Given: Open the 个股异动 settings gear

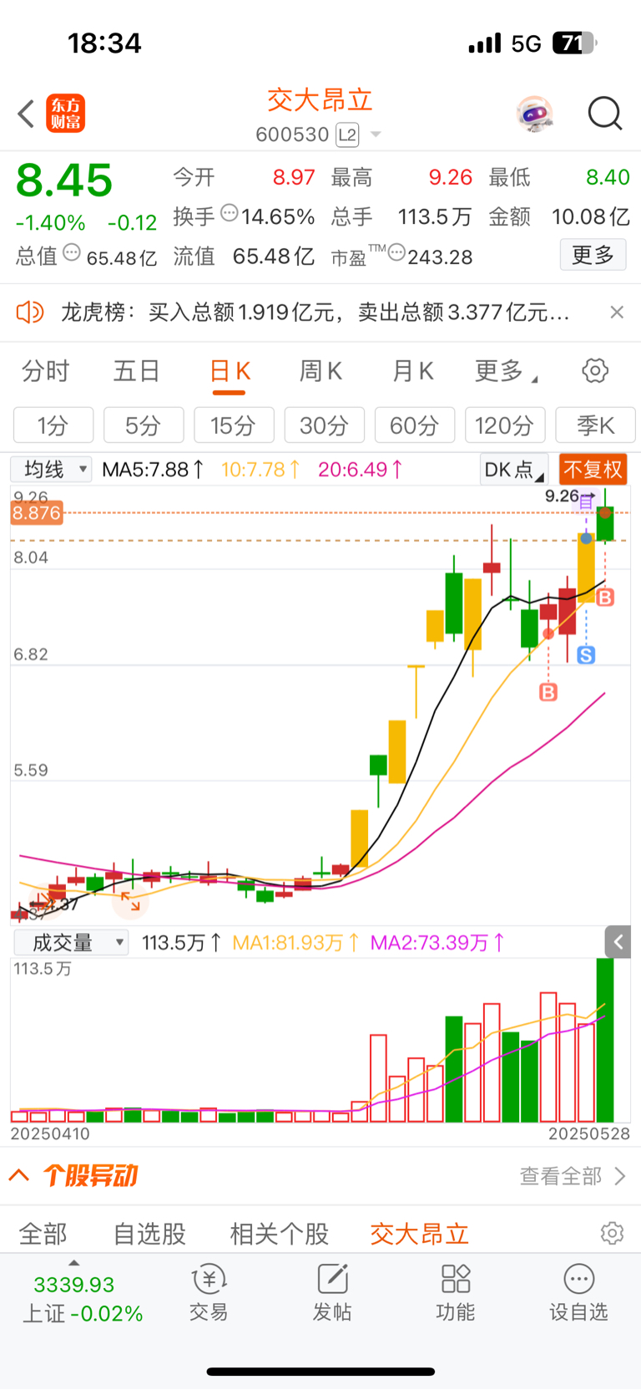Looking at the screenshot, I should pyautogui.click(x=612, y=1233).
